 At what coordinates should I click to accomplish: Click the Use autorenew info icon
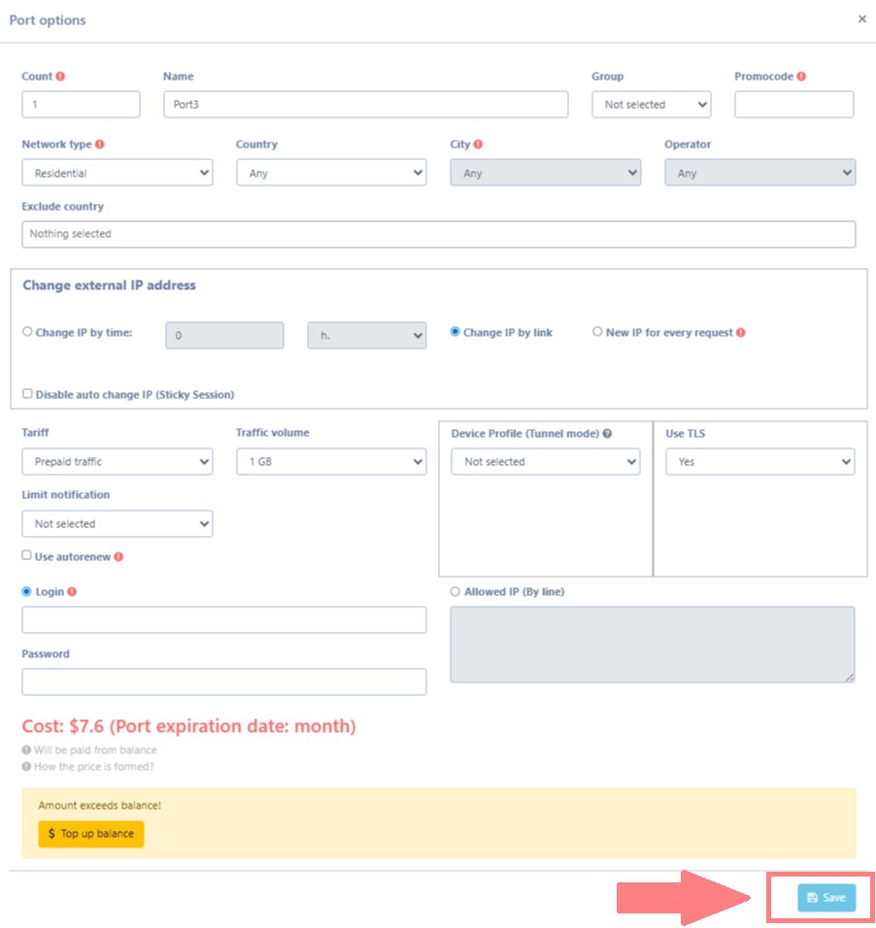pyautogui.click(x=118, y=557)
